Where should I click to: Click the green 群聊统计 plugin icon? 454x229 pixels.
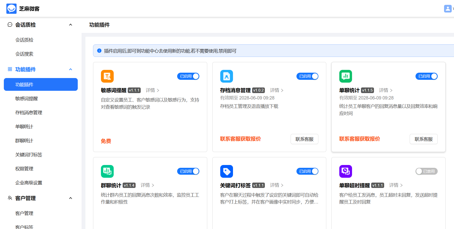point(107,171)
